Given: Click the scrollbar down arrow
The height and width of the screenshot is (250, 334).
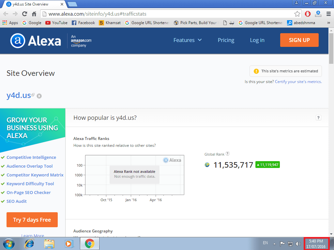Looking at the screenshot, I should click(x=331, y=234).
